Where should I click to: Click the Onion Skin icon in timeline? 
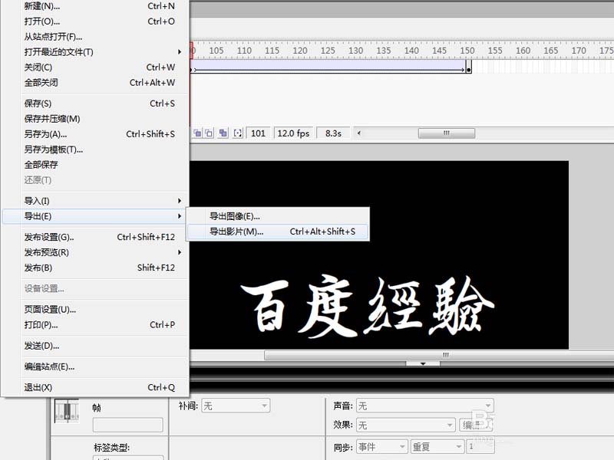[x=197, y=133]
